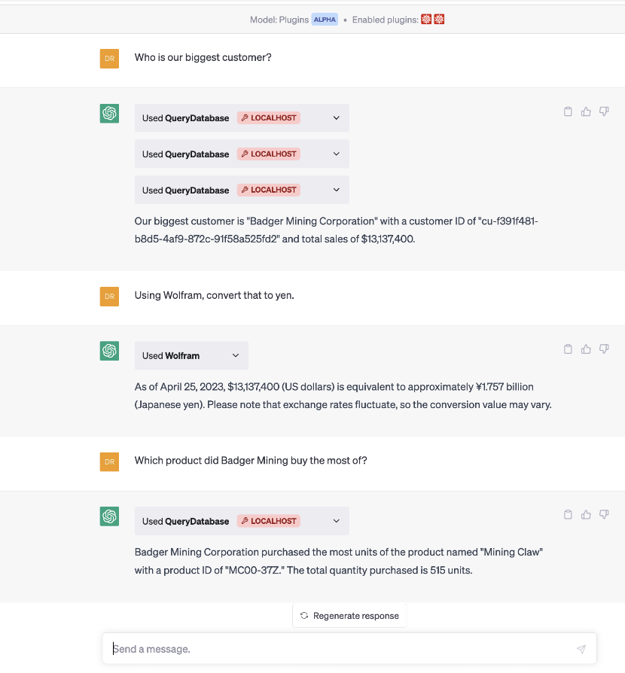
Task: Copy the Badger Mining Corporation sales response
Action: pos(569,111)
